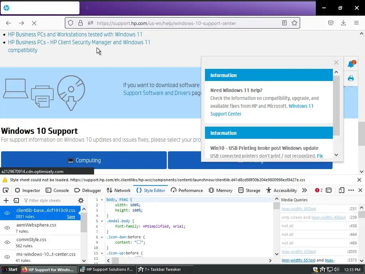Open the Memory tab
365x274 pixels.
pyautogui.click(x=221, y=191)
